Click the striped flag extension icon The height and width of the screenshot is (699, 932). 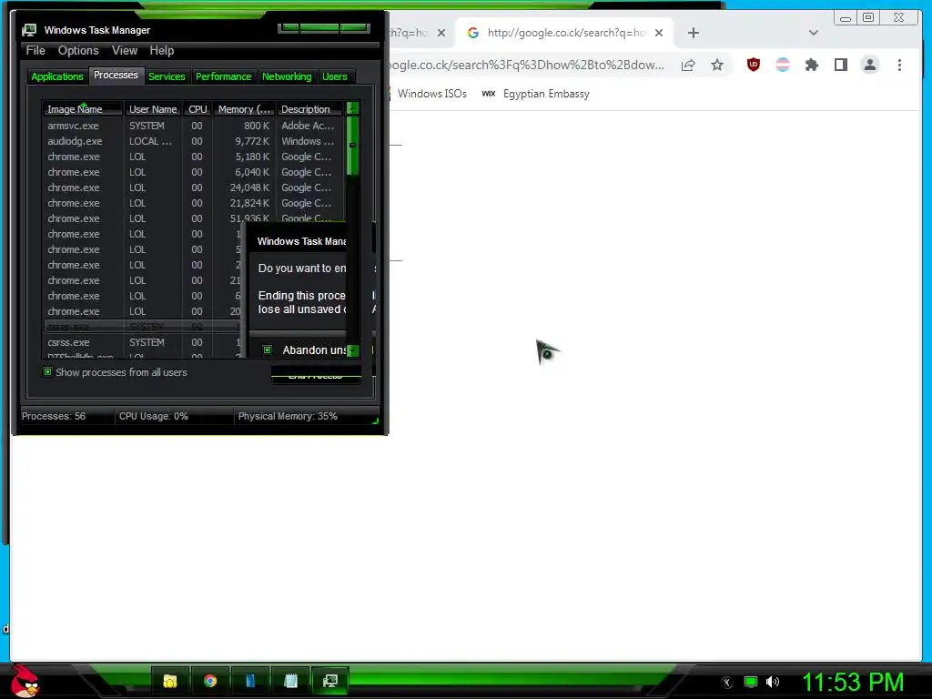coord(782,65)
